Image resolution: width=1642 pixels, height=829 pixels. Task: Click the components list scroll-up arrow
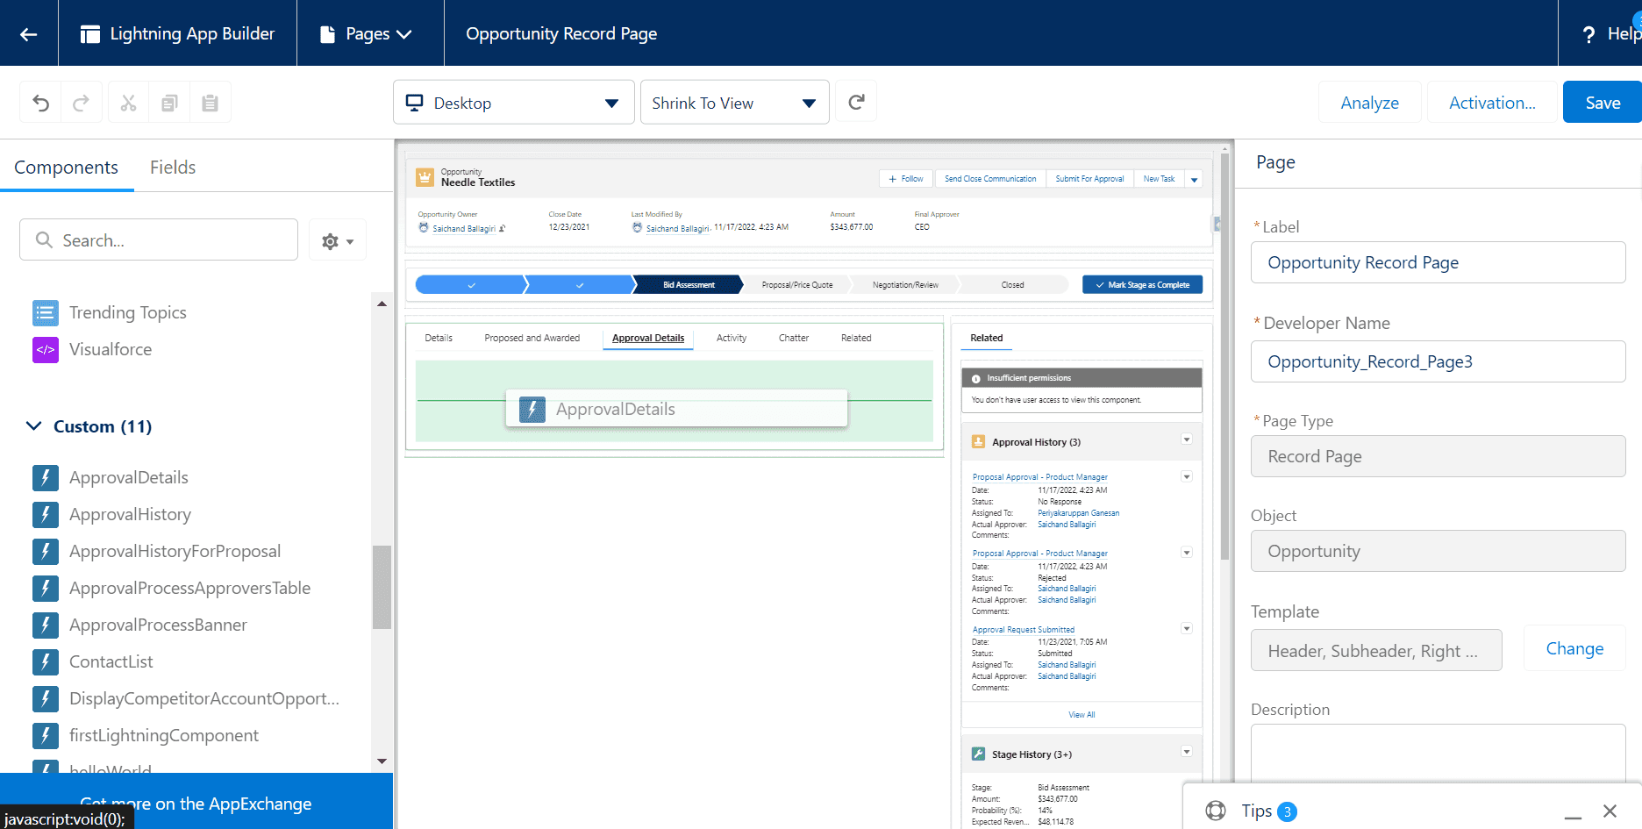[x=382, y=304]
